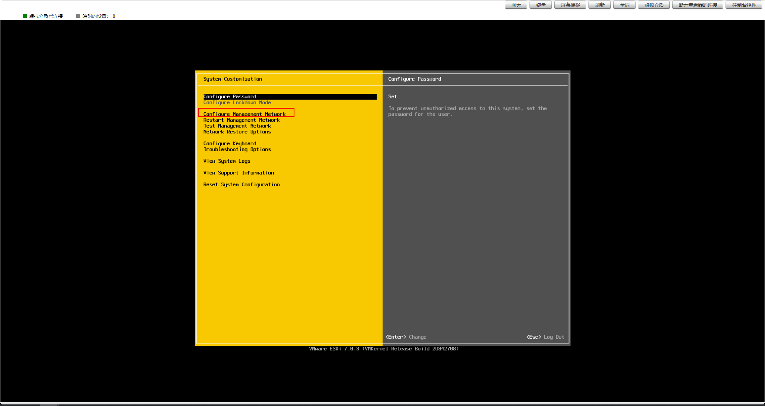Capture the screen with 屏幕捕捉
This screenshot has height=406, width=765.
[x=570, y=5]
